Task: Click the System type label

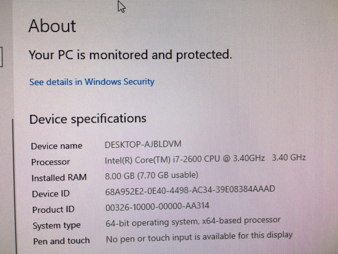Action: [57, 225]
